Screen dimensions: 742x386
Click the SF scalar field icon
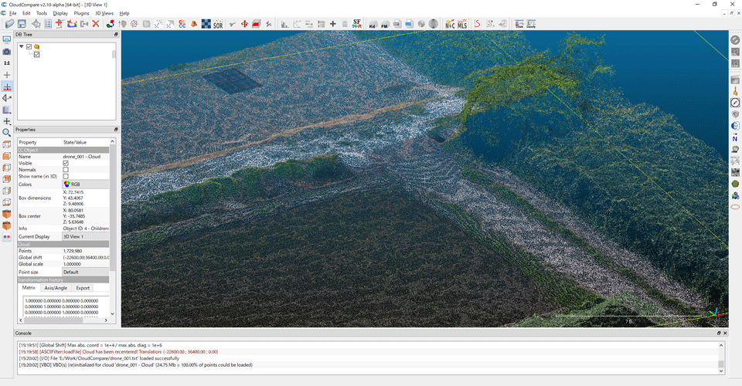coord(357,24)
